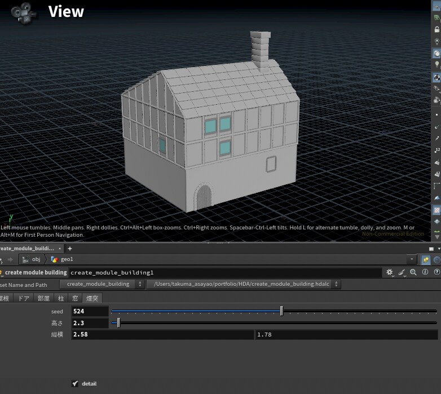Image resolution: width=441 pixels, height=394 pixels.
Task: Click the blue backface shading icon
Action: click(437, 198)
